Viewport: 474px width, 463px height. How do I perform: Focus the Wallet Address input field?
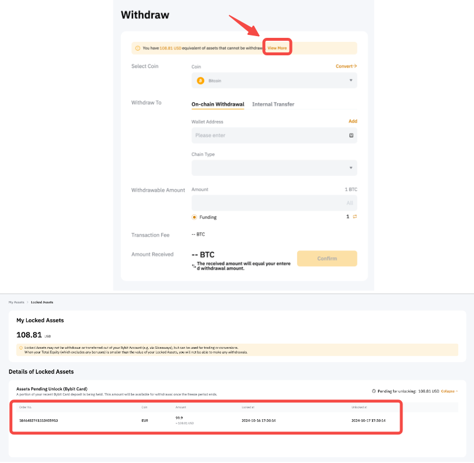point(268,135)
